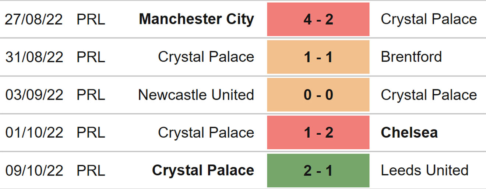Viewport: 486px width, 189px height.
Task: Click PRL label in the 27/08/22 row
Action: pos(91,19)
